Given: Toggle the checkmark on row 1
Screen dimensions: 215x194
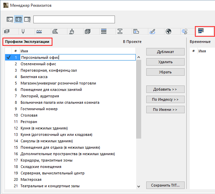Looking at the screenshot, I should (x=8, y=57).
